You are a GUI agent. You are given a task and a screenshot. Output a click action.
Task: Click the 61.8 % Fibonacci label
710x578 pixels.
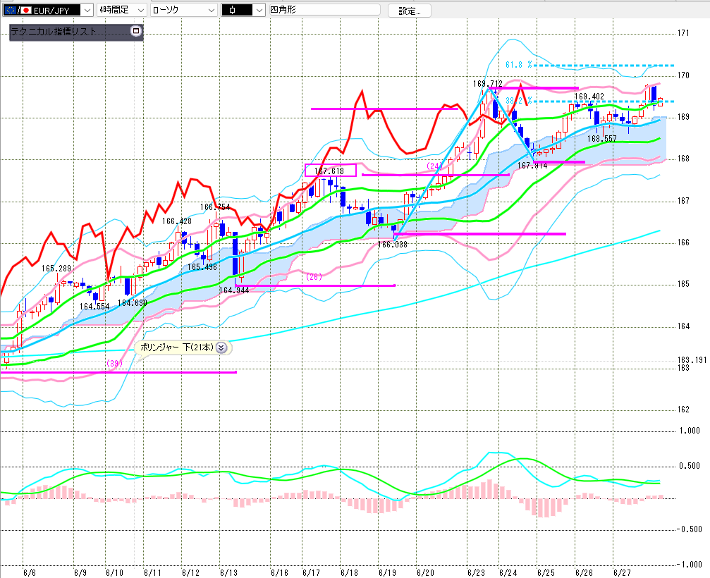coord(518,65)
